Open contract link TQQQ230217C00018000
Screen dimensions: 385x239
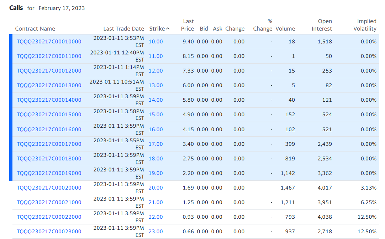click(49, 159)
